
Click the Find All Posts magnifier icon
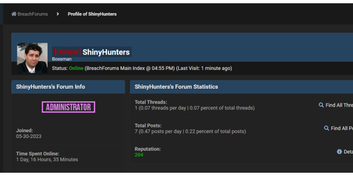point(327,128)
